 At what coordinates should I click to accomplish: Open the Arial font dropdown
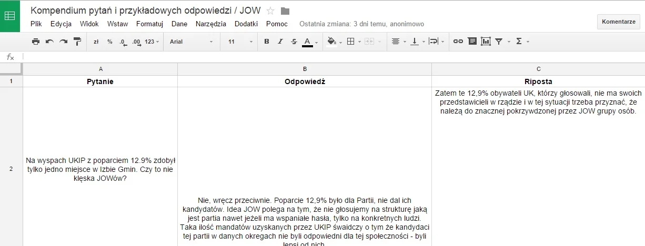192,42
